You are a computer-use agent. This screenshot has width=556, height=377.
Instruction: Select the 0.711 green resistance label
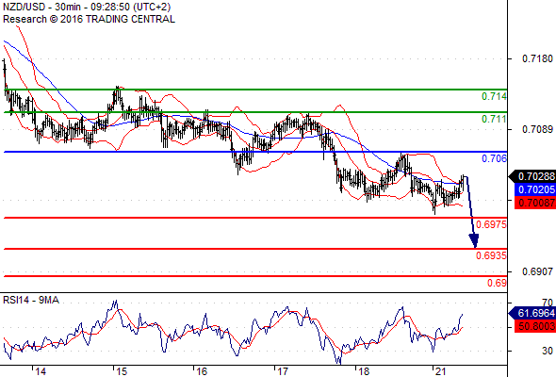pyautogui.click(x=494, y=119)
